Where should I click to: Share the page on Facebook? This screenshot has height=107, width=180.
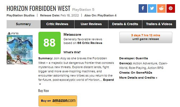(x=143, y=8)
